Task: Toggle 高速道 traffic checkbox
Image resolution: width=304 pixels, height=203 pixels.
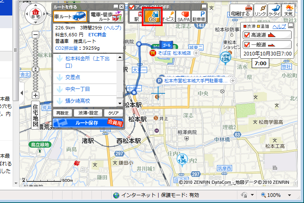Action: pos(247,35)
